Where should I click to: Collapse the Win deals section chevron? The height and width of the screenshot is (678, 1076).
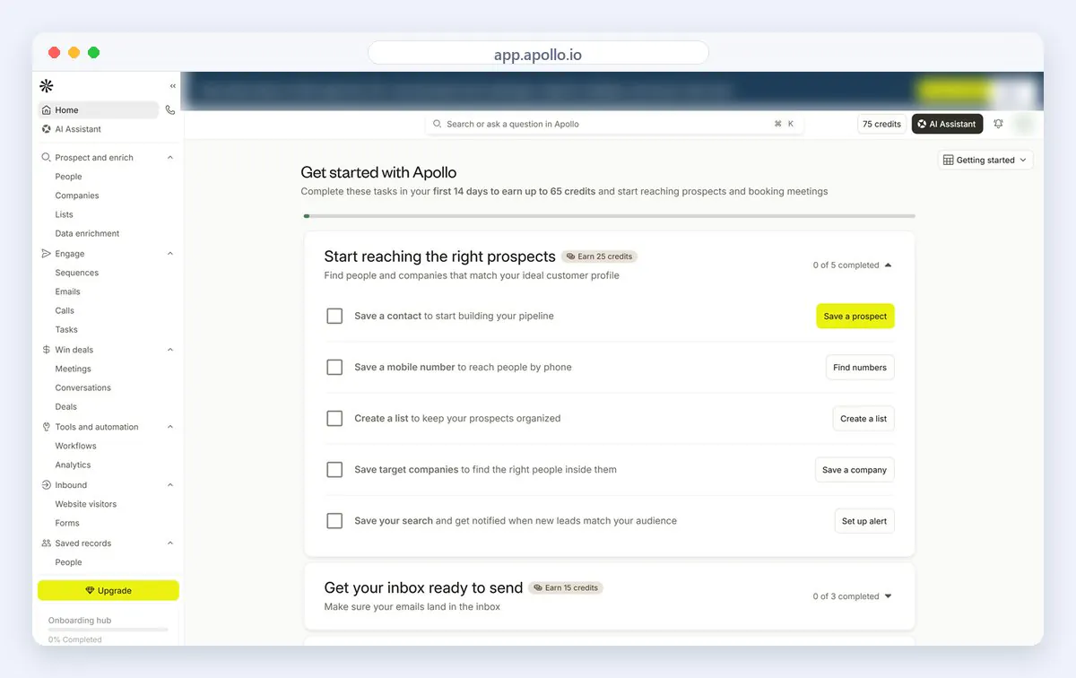[x=170, y=350]
